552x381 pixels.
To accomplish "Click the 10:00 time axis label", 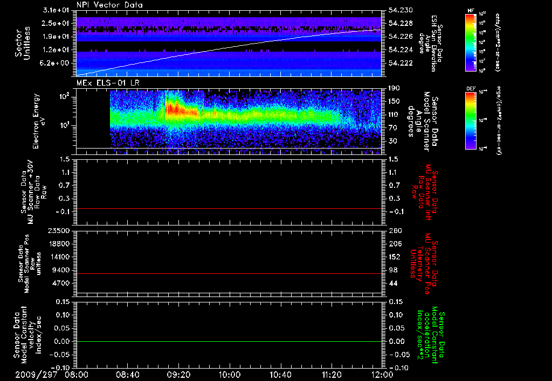I will (230, 375).
